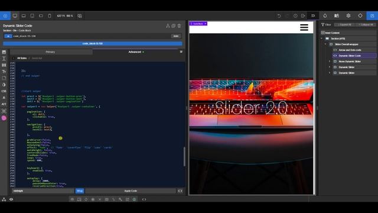Toggle the structure panel icon in top toolbar

tap(313, 16)
